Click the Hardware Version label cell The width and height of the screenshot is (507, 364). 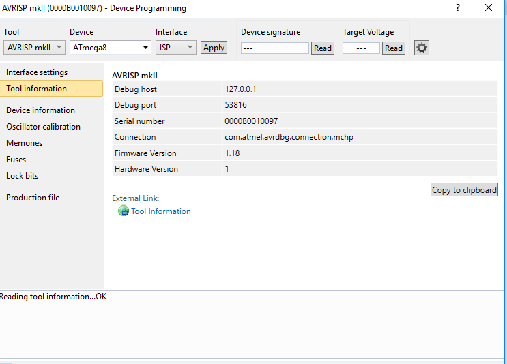coord(167,168)
